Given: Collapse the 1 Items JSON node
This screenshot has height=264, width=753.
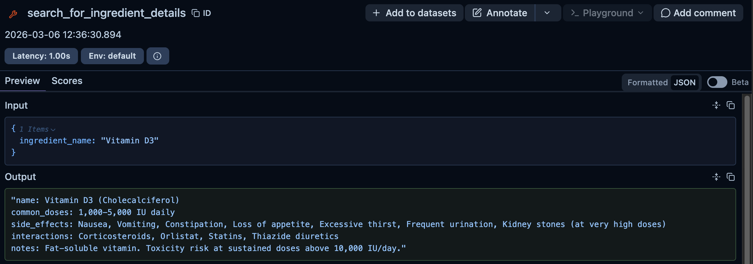Looking at the screenshot, I should click(x=54, y=129).
